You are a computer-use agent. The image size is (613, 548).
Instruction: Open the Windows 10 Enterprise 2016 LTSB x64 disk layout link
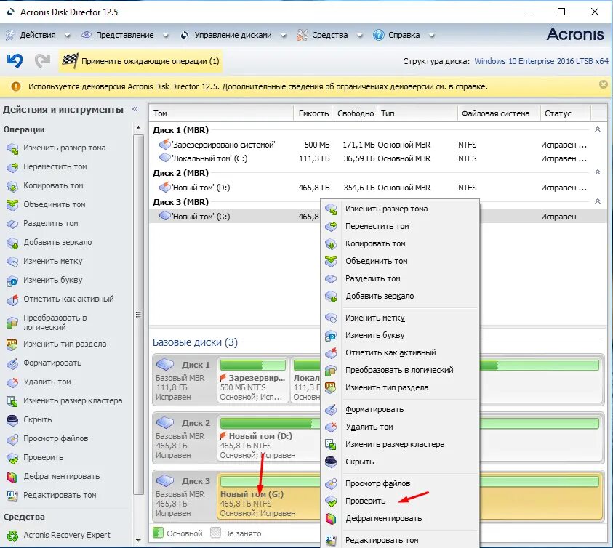pyautogui.click(x=541, y=61)
